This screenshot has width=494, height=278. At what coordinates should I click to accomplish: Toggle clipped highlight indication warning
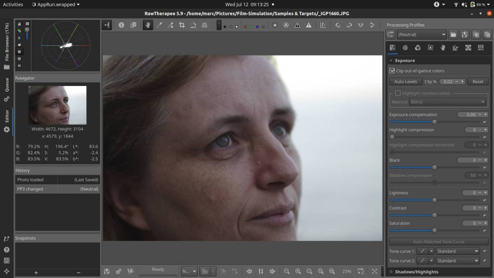click(x=309, y=25)
